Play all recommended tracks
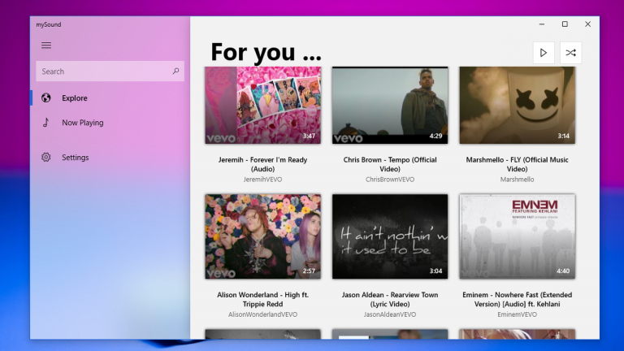Image resolution: width=624 pixels, height=351 pixels. 544,53
